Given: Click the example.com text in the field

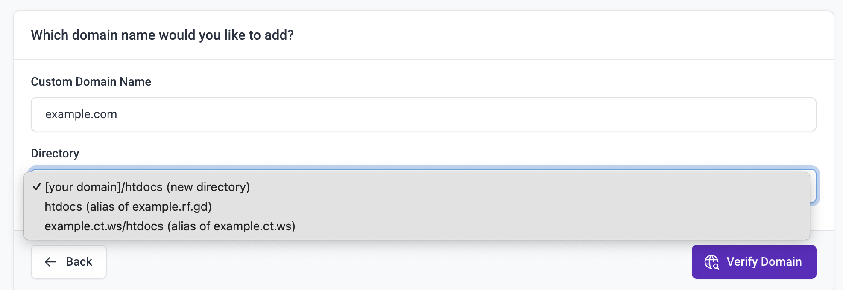Looking at the screenshot, I should tap(81, 114).
